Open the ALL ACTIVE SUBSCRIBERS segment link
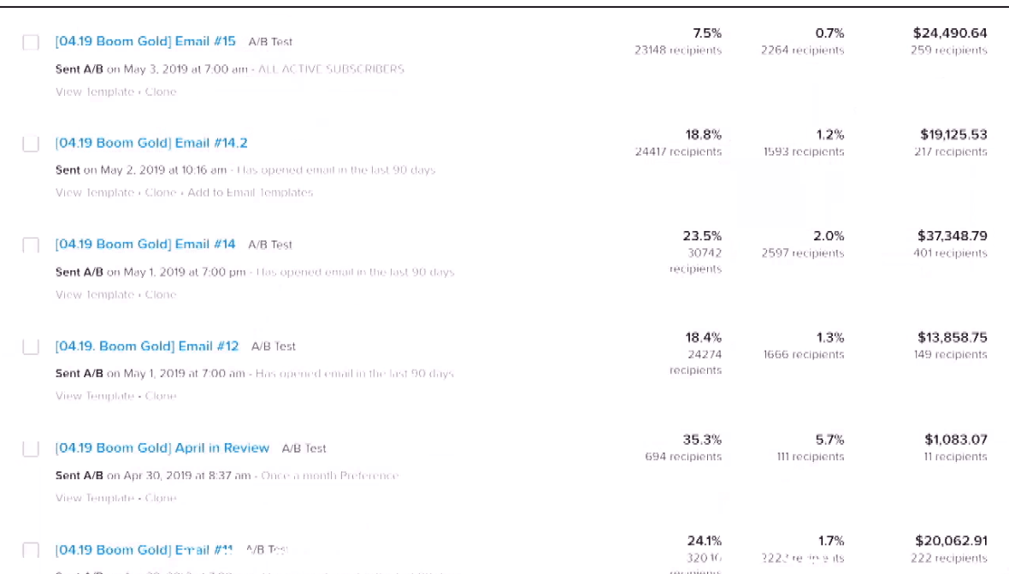The height and width of the screenshot is (574, 1009). (331, 68)
